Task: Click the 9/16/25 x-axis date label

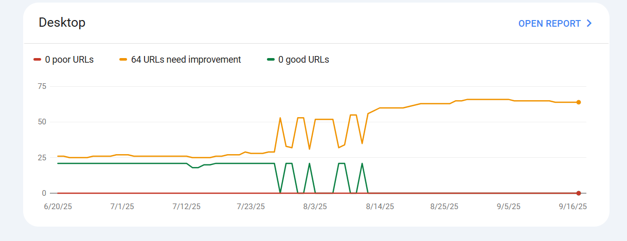Action: click(573, 207)
